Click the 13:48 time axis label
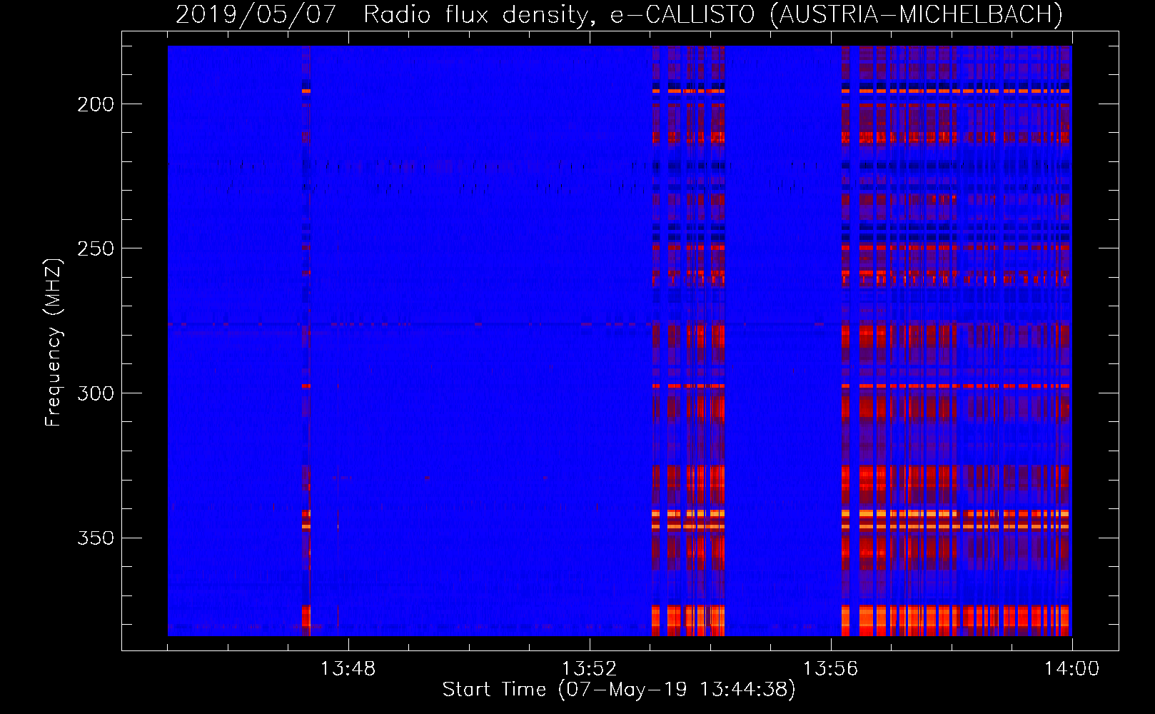This screenshot has height=714, width=1155. (348, 669)
